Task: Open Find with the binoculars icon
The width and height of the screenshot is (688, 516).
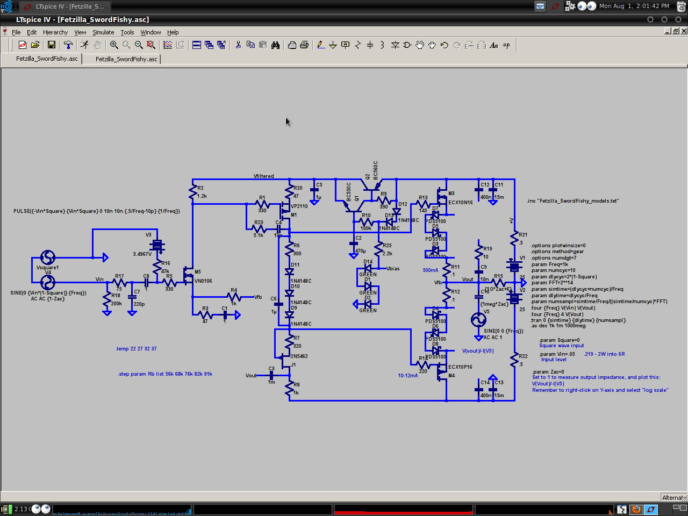Action: [275, 45]
